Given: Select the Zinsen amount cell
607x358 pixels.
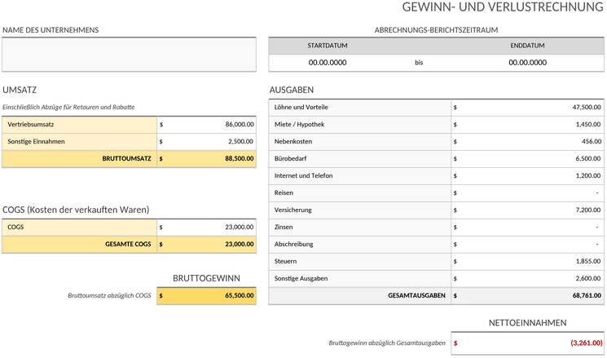Looking at the screenshot, I should point(528,227).
